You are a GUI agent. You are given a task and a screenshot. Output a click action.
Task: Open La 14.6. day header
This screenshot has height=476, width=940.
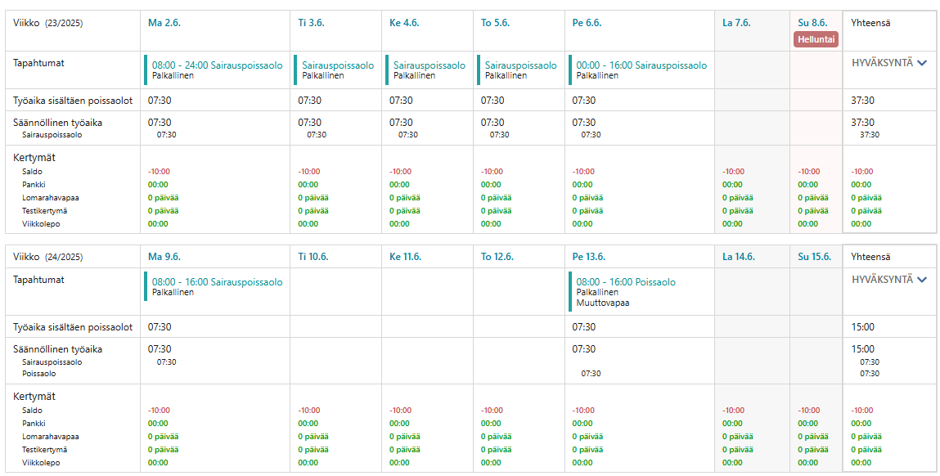pyautogui.click(x=739, y=257)
